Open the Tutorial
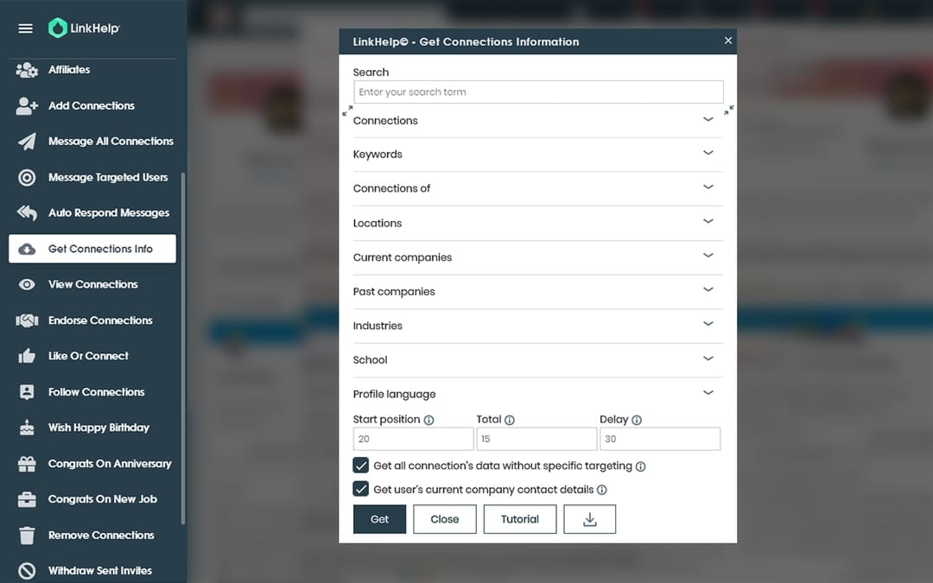 click(520, 519)
